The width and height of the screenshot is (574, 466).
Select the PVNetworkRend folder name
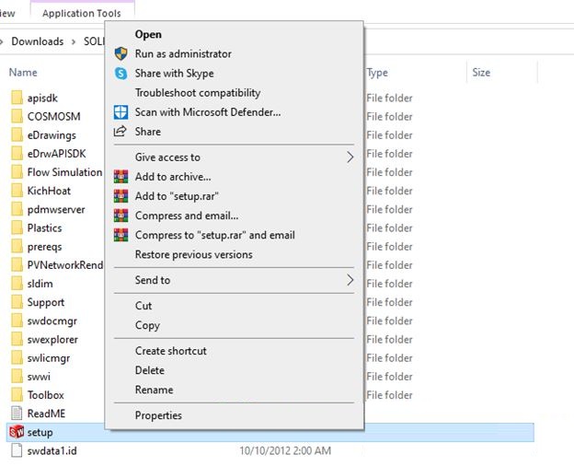65,265
